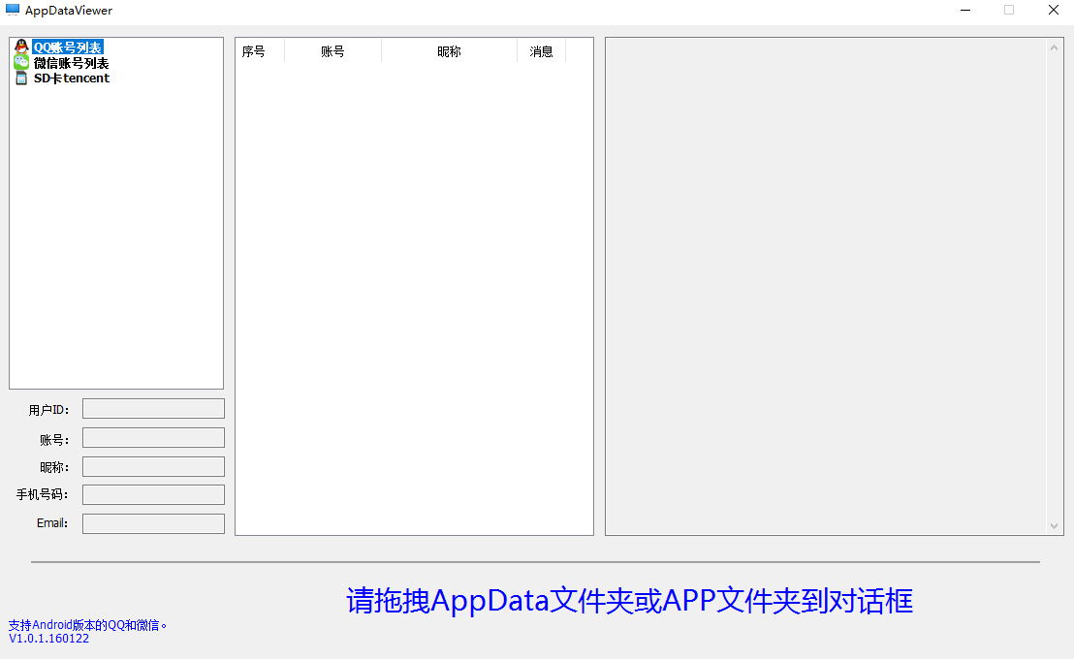
Task: Focus the 用户ID input field
Action: [x=153, y=409]
